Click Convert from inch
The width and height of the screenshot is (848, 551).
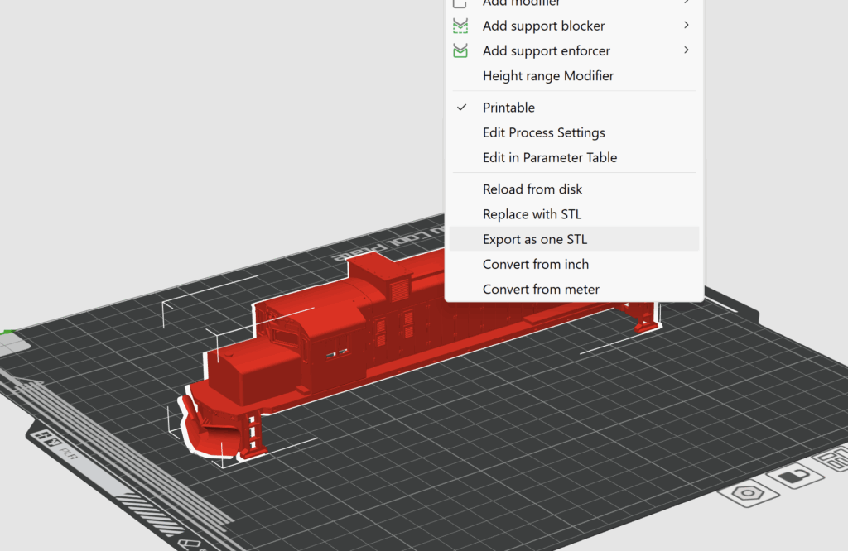coord(536,265)
